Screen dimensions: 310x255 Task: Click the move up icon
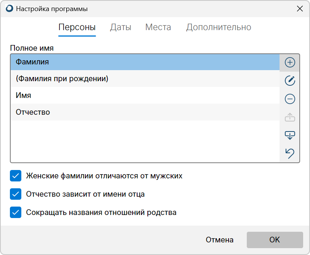pos(290,117)
